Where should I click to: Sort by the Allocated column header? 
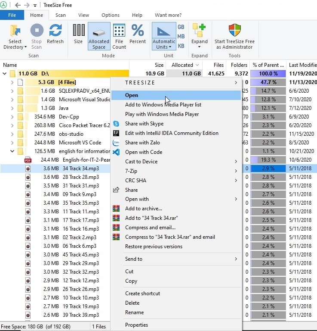click(x=184, y=65)
